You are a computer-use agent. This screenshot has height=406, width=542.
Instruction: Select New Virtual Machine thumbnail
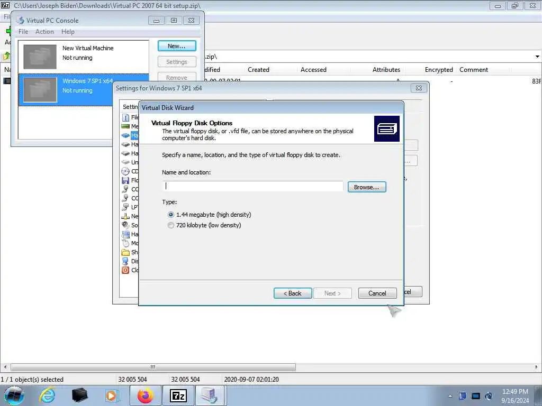[40, 57]
